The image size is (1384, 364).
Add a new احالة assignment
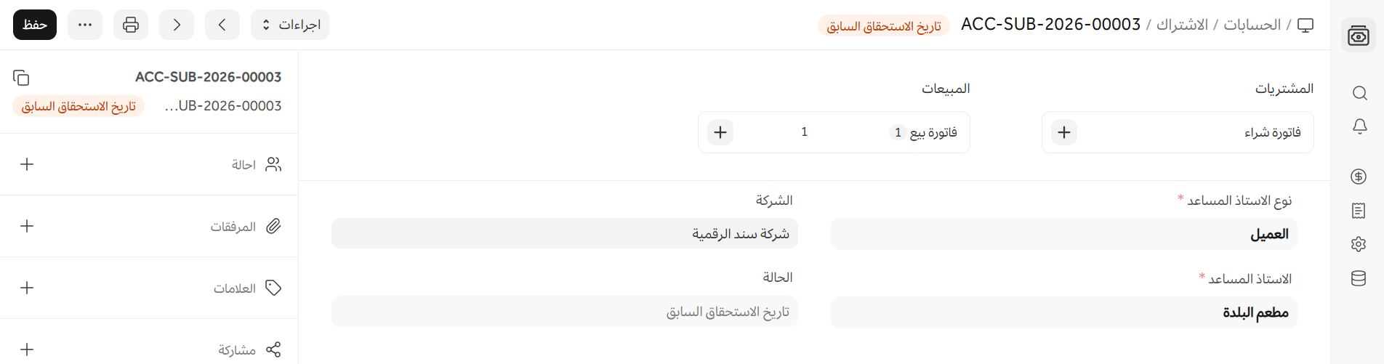(x=27, y=164)
